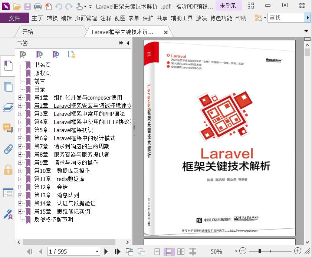Jump to the first page
Screen dimensions: 312x258
[29, 252]
